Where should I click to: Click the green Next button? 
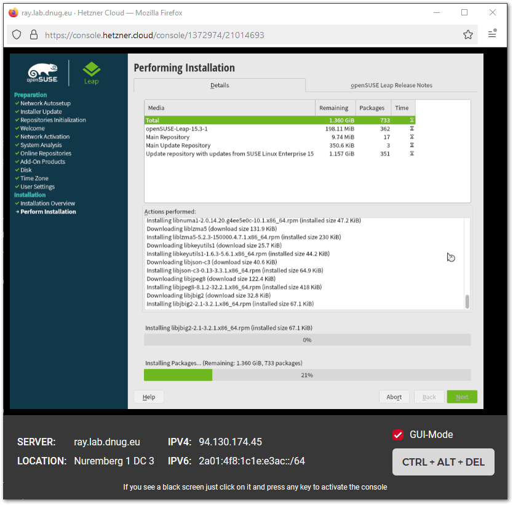pyautogui.click(x=462, y=397)
